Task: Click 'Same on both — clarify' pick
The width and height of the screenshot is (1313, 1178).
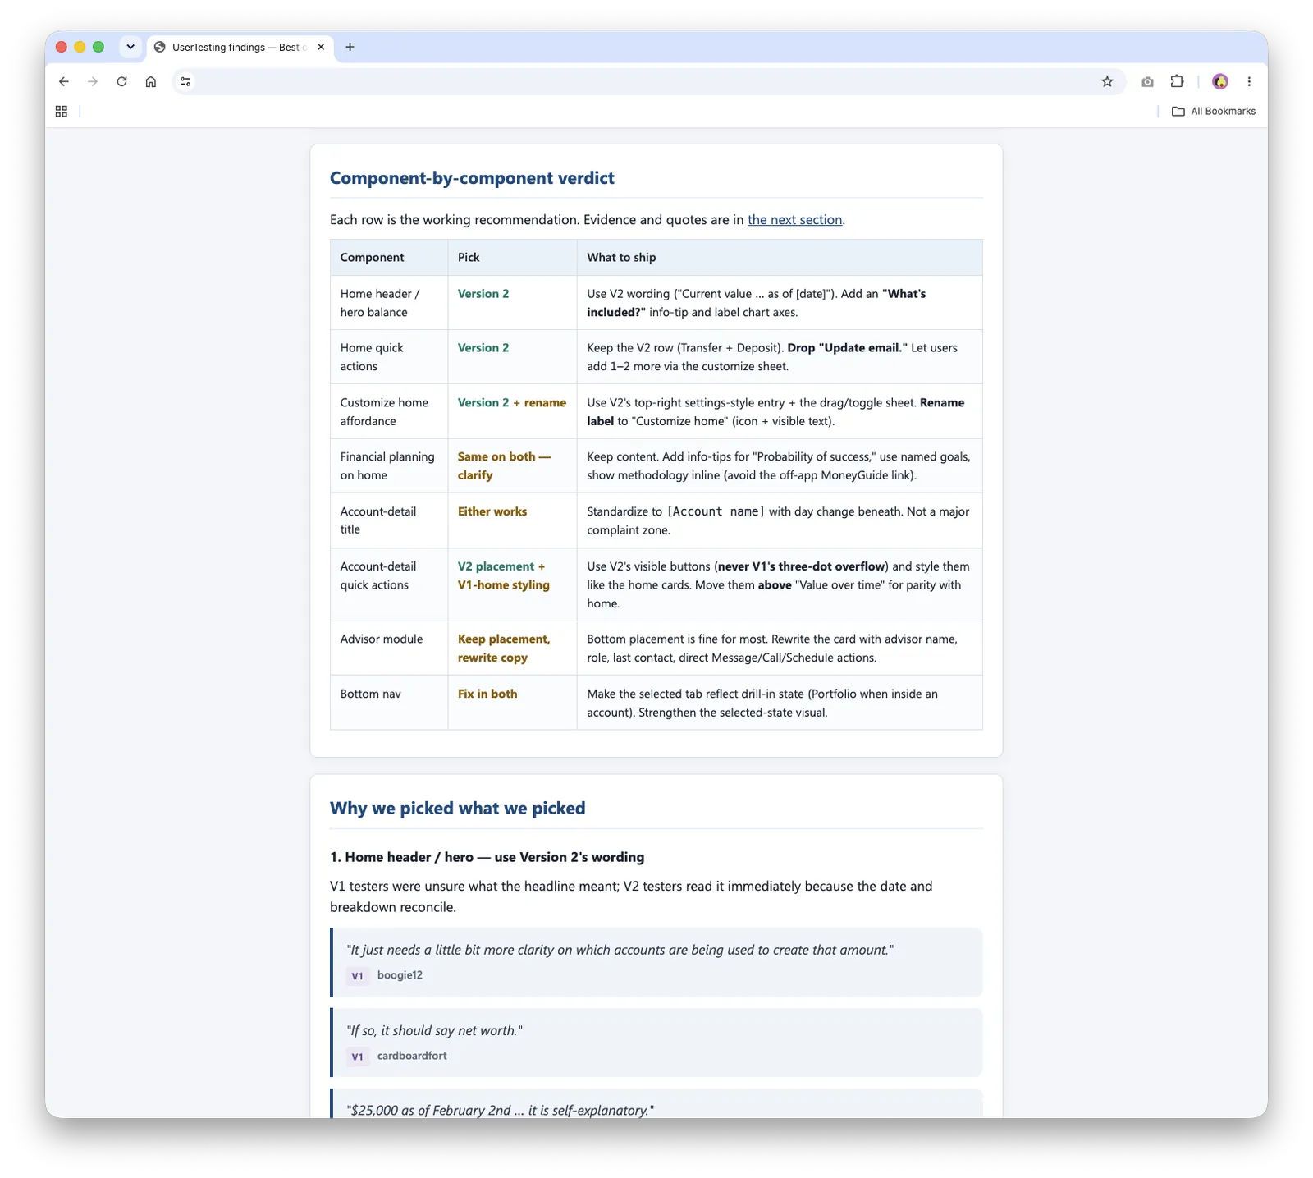Action: pos(504,466)
